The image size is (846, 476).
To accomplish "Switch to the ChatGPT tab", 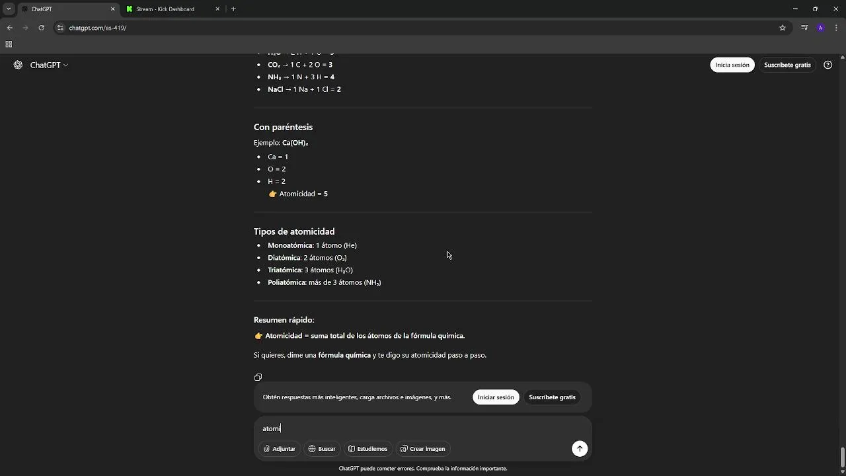I will click(67, 9).
